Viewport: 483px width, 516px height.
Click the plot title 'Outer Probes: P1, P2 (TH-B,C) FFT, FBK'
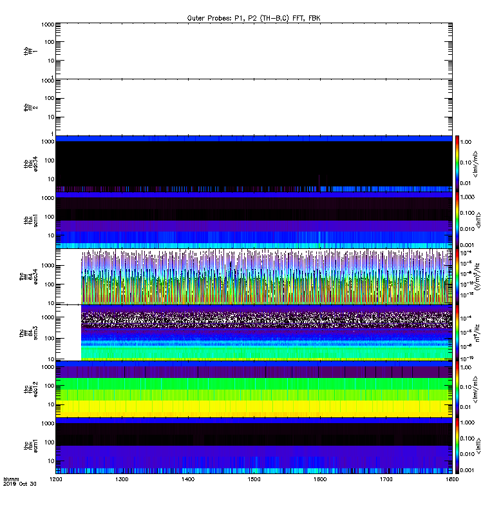coord(254,18)
